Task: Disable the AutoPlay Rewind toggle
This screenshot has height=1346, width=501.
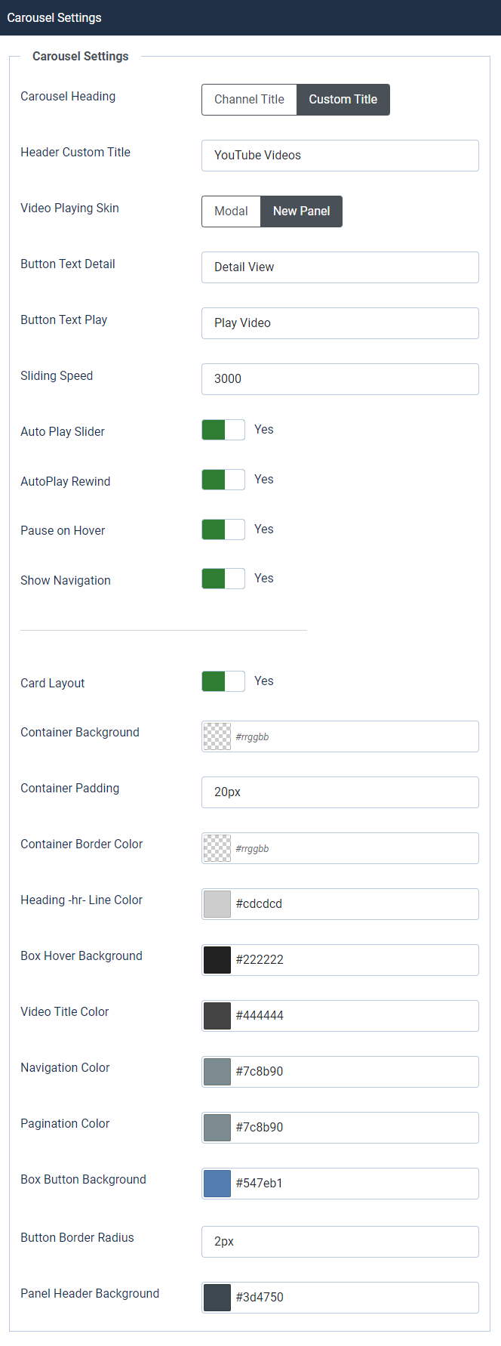Action: pos(223,480)
